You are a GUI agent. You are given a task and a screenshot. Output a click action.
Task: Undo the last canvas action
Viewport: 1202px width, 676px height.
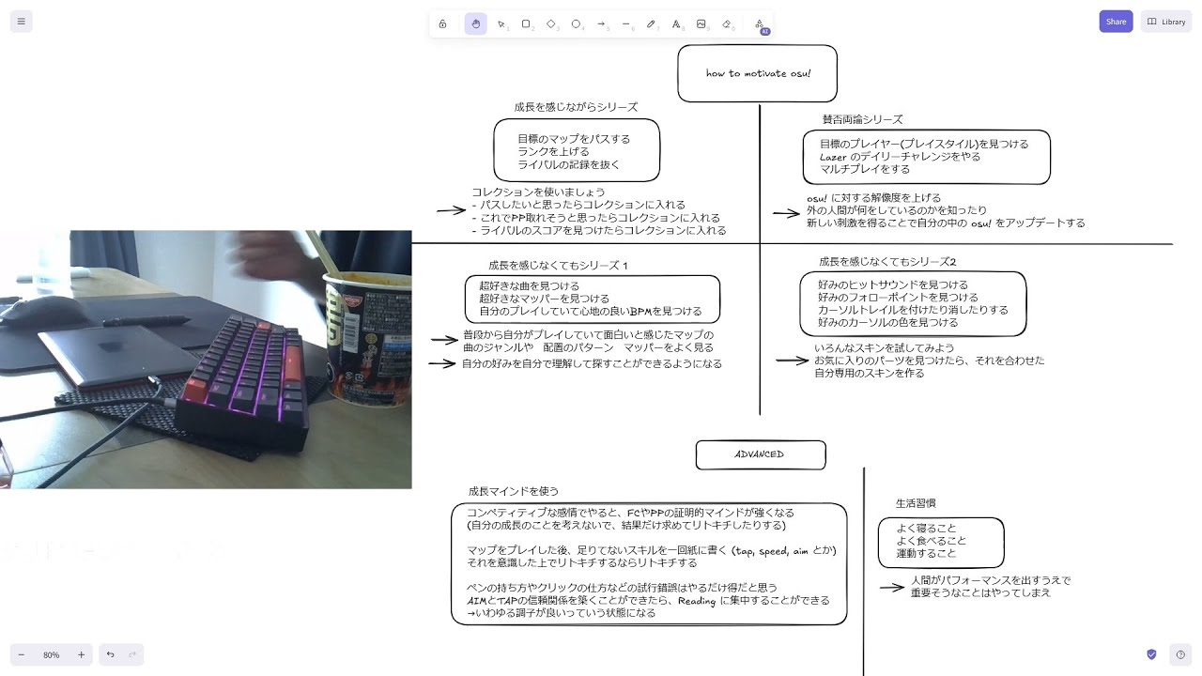point(109,654)
